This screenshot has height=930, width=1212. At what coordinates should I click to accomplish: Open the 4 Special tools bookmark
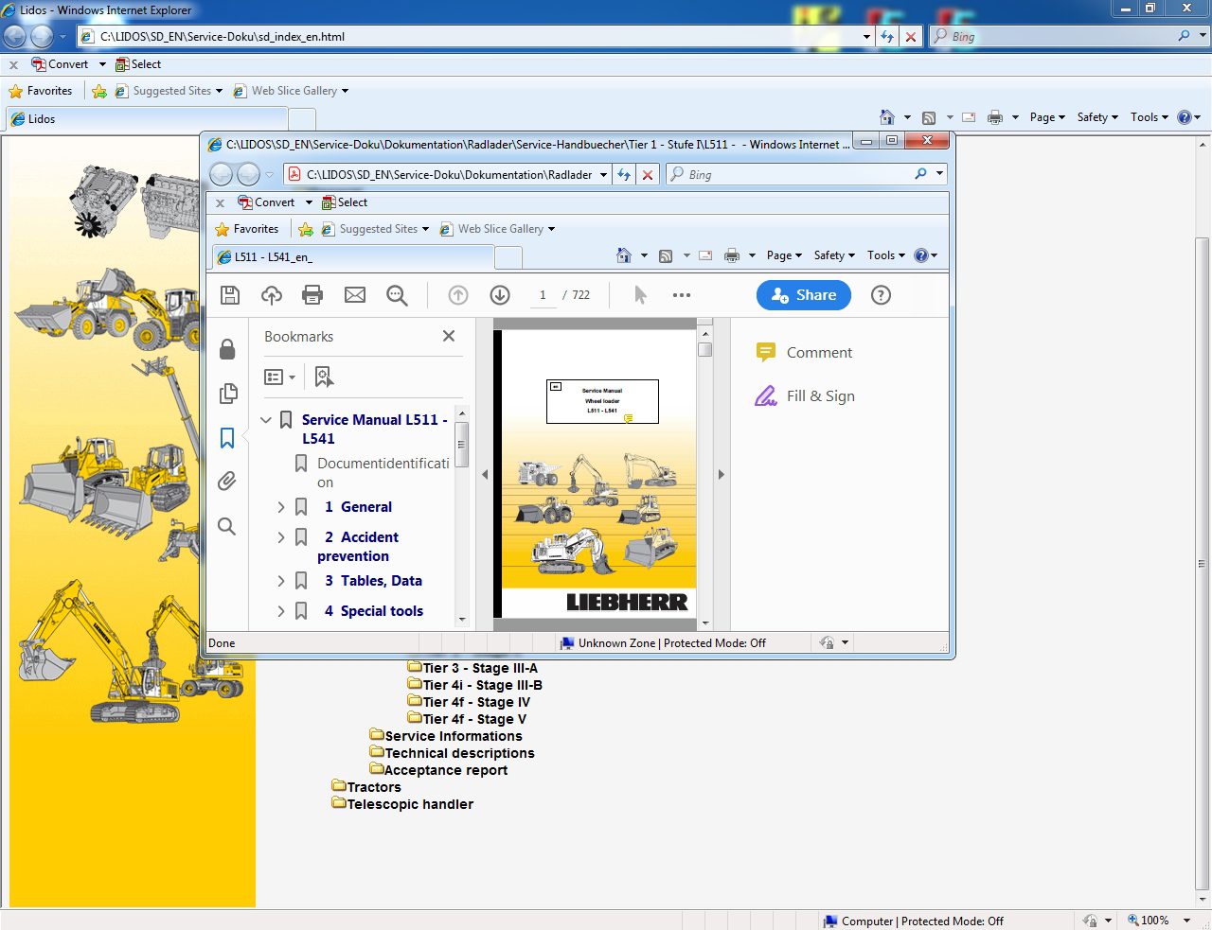click(x=373, y=611)
